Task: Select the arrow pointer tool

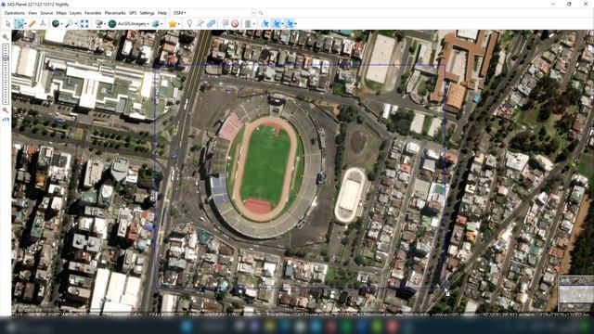Action: (7, 24)
